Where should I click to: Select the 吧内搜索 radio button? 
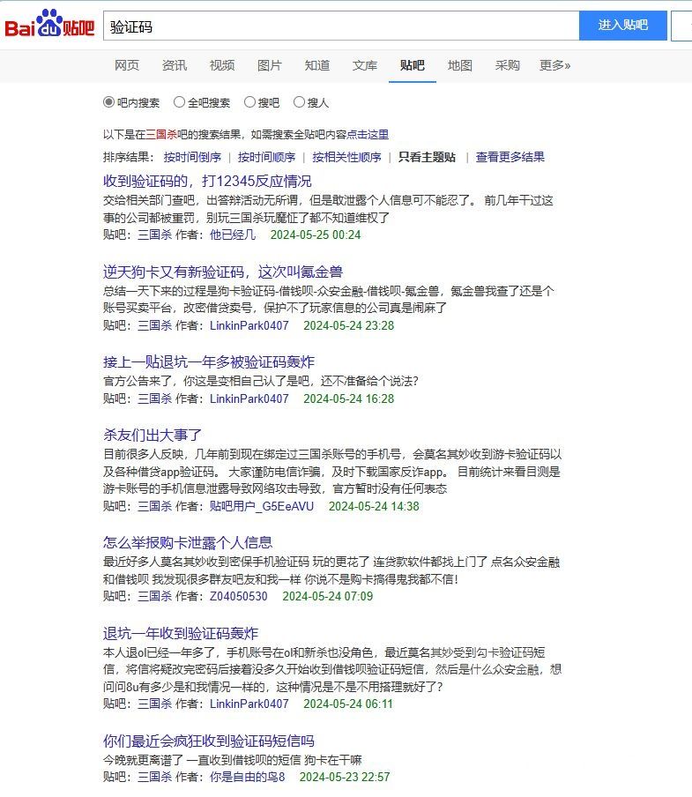[108, 102]
